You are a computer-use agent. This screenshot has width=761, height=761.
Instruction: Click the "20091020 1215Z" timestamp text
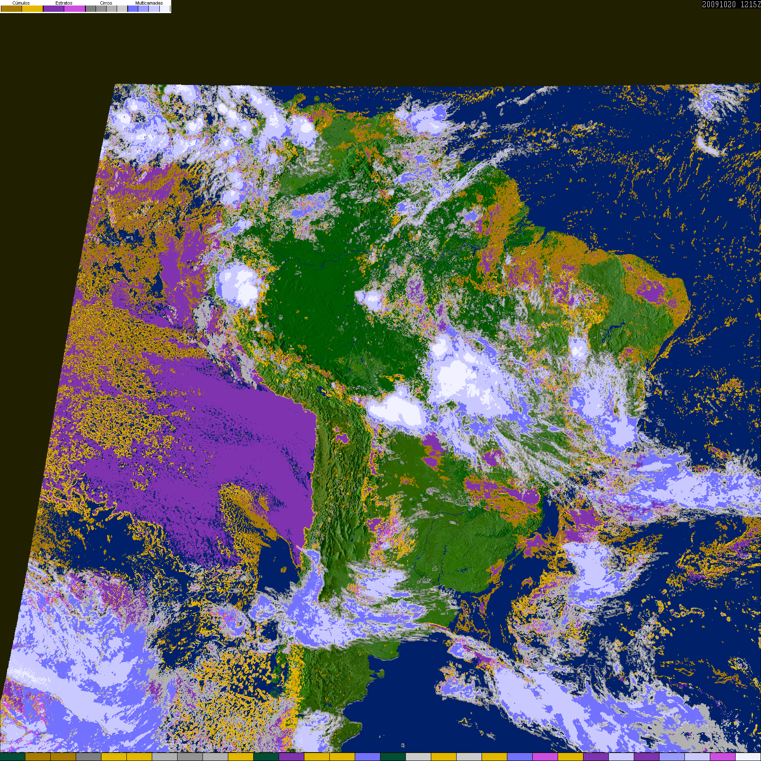click(731, 4)
